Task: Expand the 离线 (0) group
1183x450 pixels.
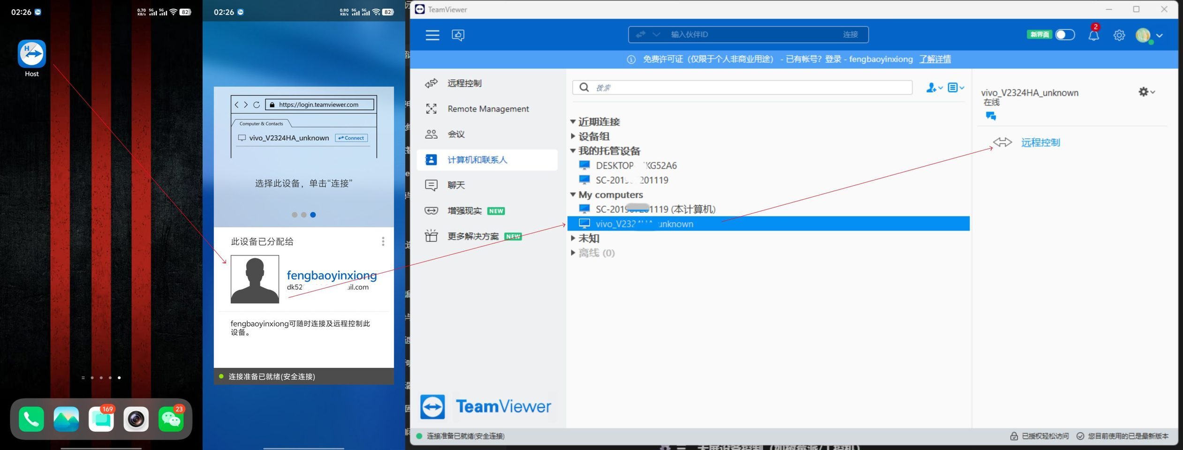Action: point(573,253)
